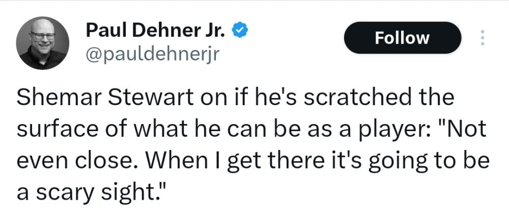The width and height of the screenshot is (509, 216).
Task: Click the words "a scary sight"
Action: click(x=91, y=193)
